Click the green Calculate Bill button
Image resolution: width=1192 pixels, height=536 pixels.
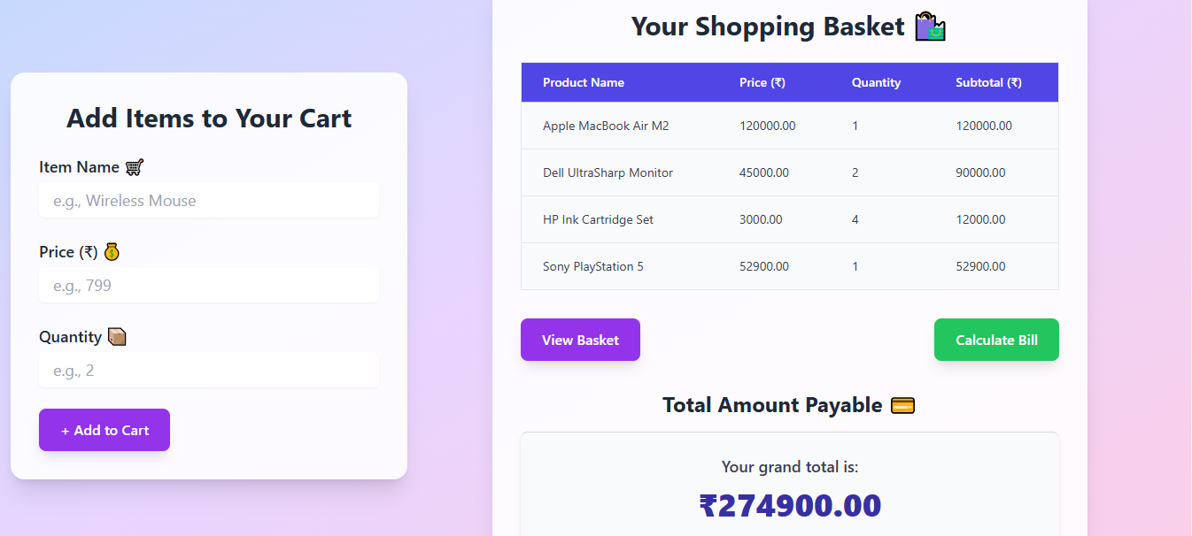996,340
